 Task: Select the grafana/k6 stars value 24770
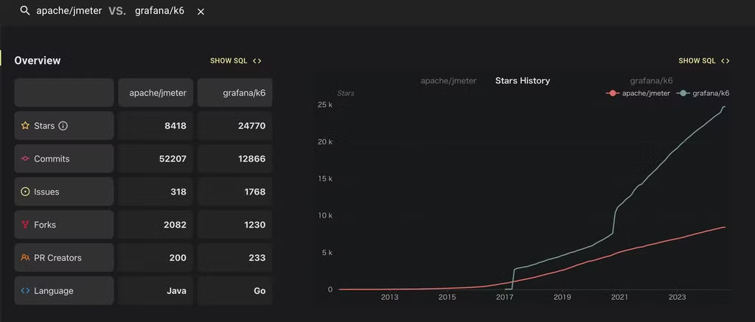(x=251, y=125)
